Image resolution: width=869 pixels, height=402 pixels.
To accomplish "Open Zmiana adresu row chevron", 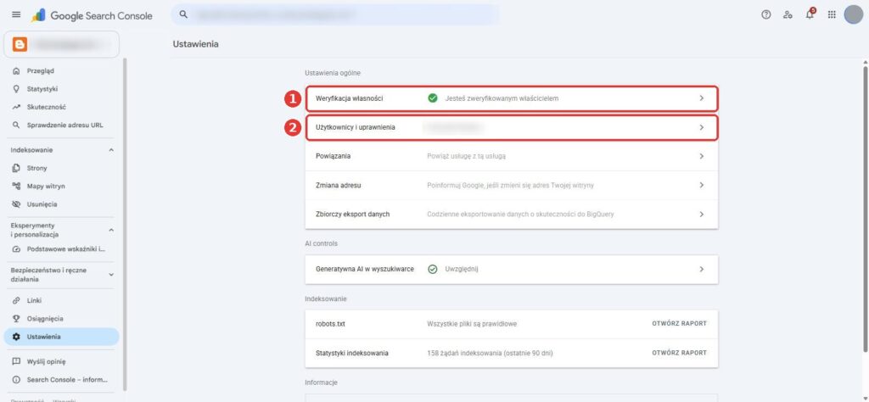I will pos(701,185).
